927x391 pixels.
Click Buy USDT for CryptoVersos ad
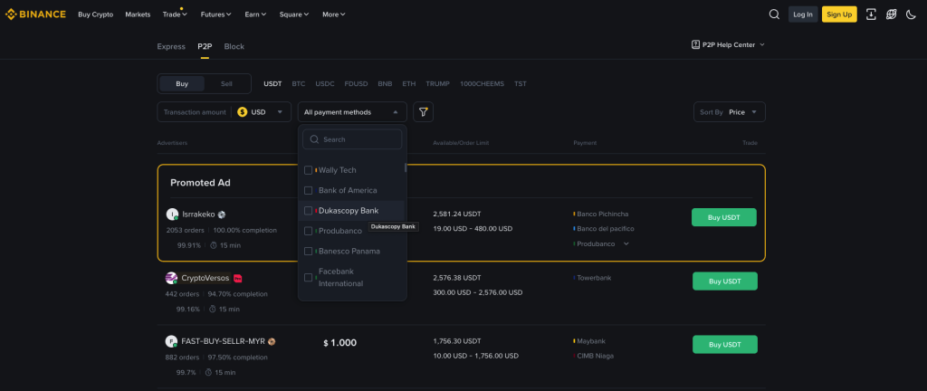[725, 281]
